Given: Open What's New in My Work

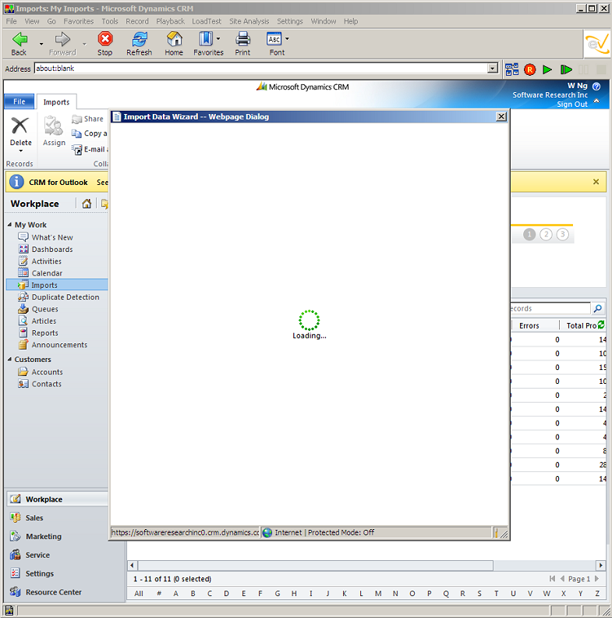Looking at the screenshot, I should 52,237.
